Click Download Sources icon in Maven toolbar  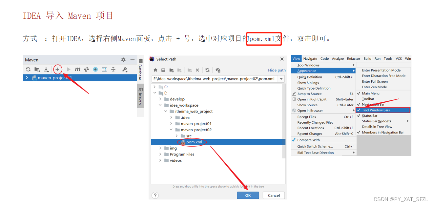(46, 70)
